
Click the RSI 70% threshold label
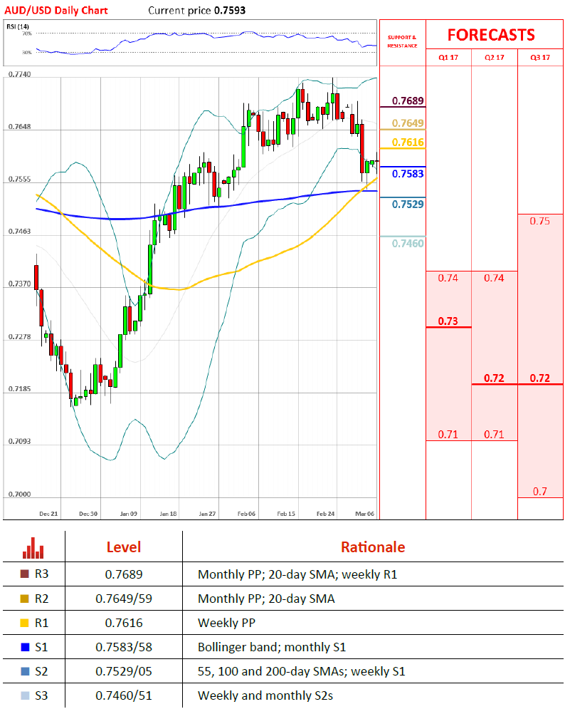[x=27, y=33]
